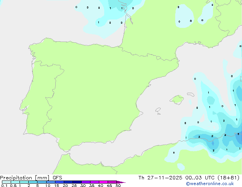Click the '35' legend scale label
This screenshot has height=187, width=242.
click(x=92, y=185)
